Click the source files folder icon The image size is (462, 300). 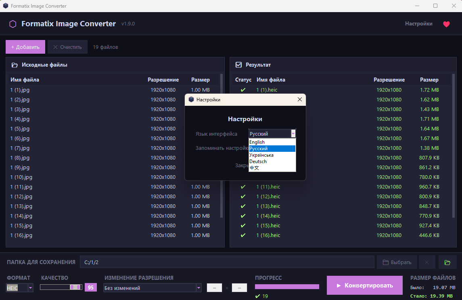[x=15, y=65]
